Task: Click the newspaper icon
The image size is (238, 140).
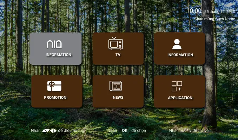Action: tap(115, 86)
